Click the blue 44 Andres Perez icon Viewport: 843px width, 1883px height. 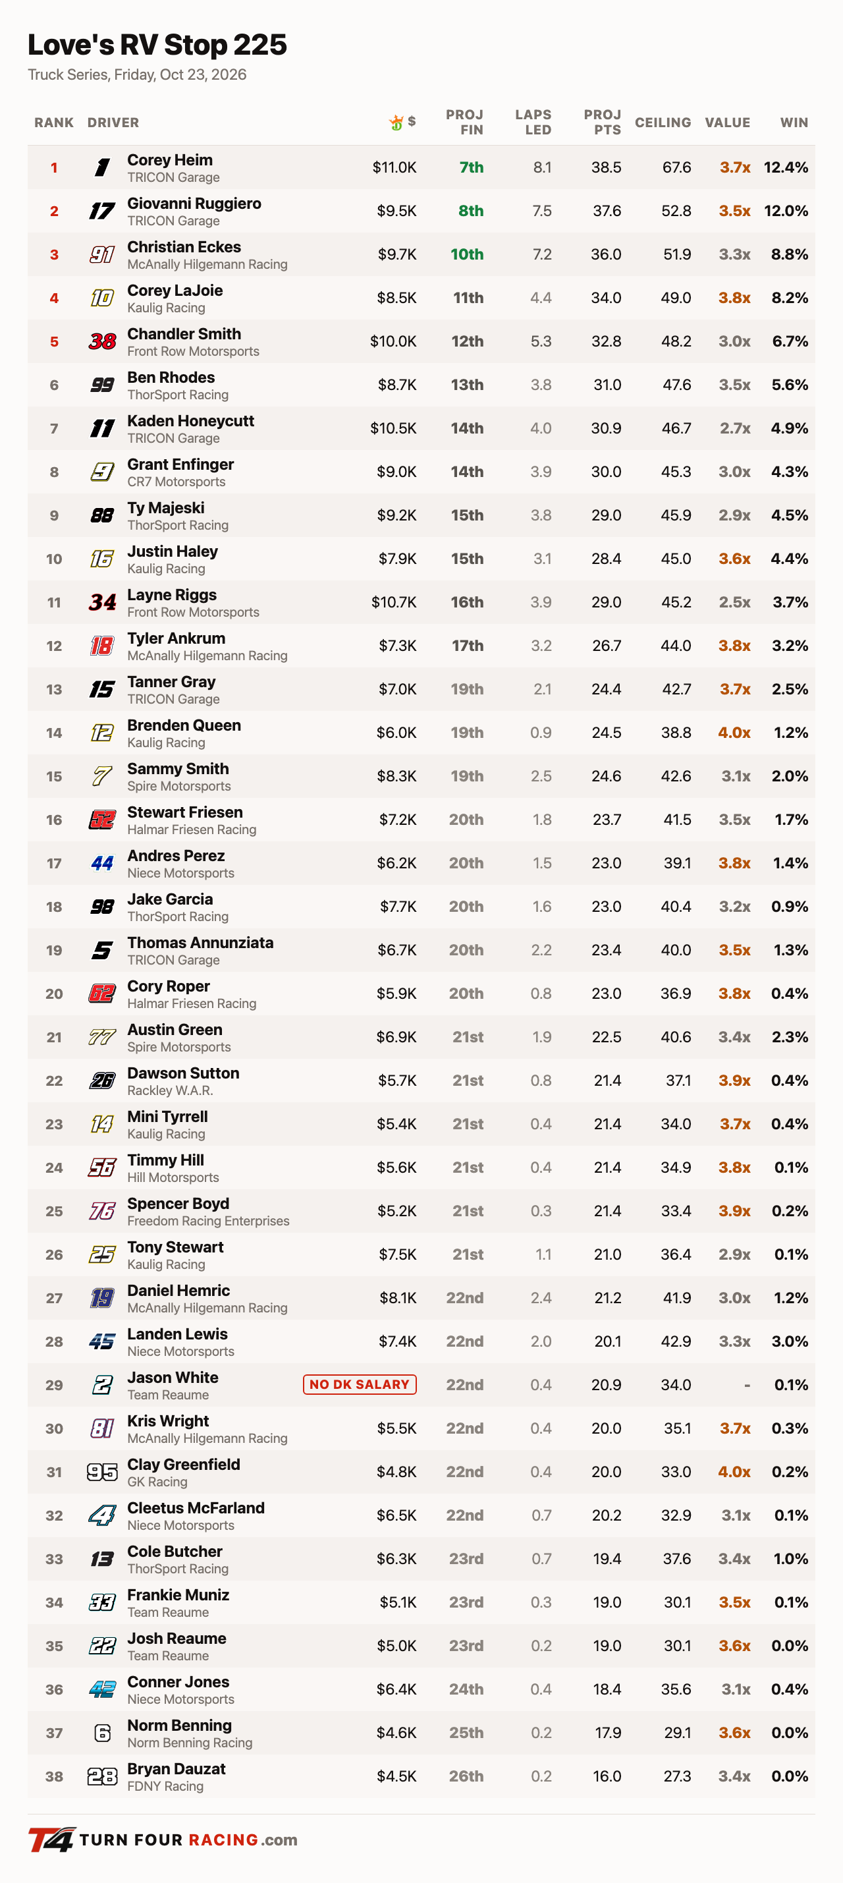[102, 863]
